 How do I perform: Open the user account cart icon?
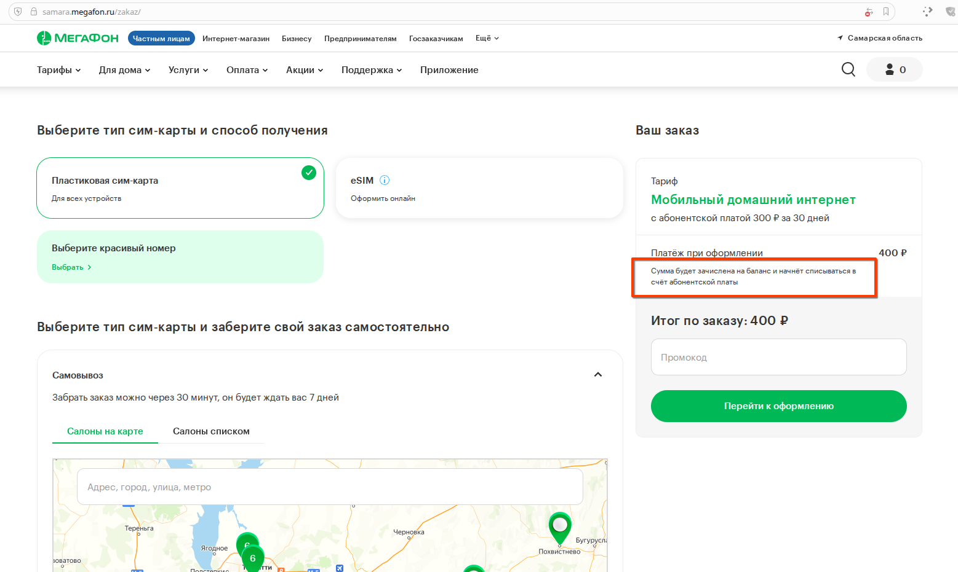tap(895, 69)
